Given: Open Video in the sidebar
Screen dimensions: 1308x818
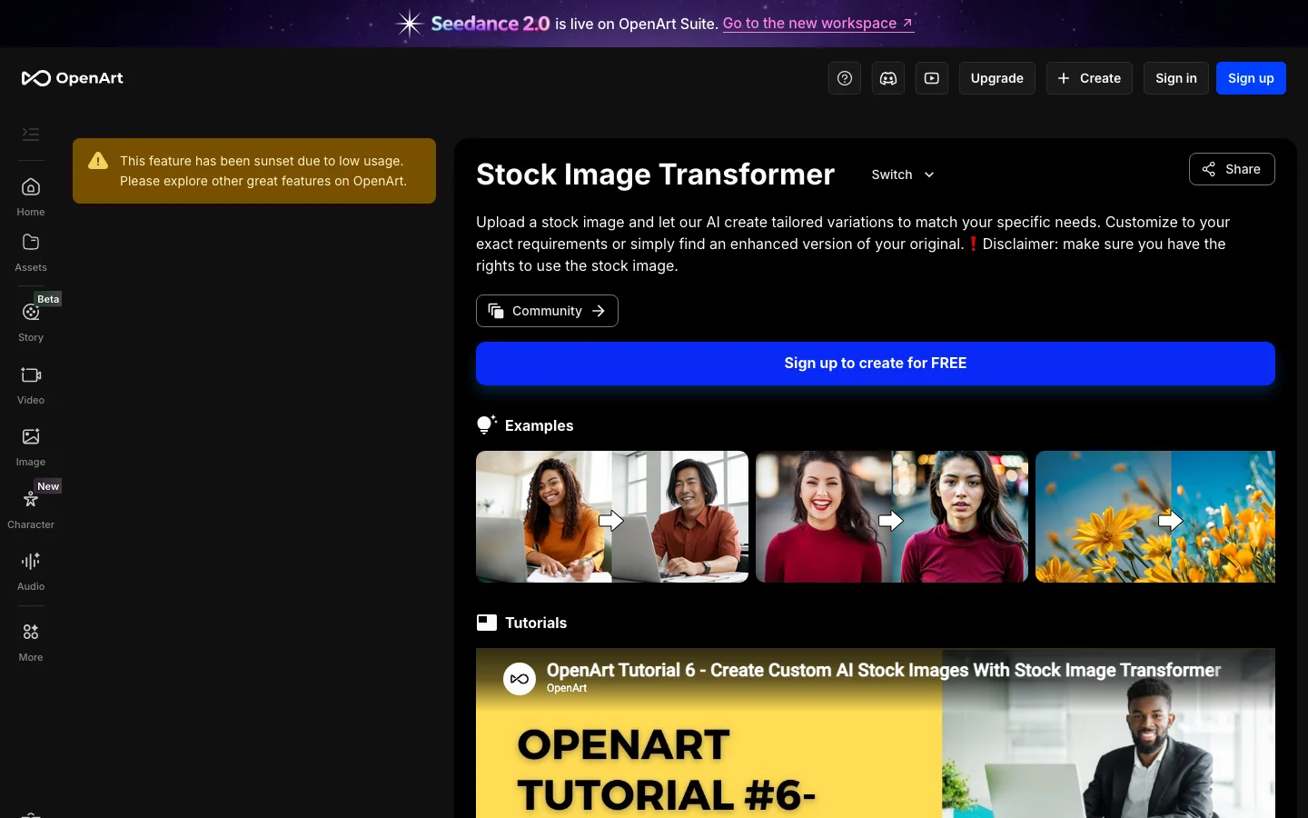Looking at the screenshot, I should pyautogui.click(x=31, y=385).
